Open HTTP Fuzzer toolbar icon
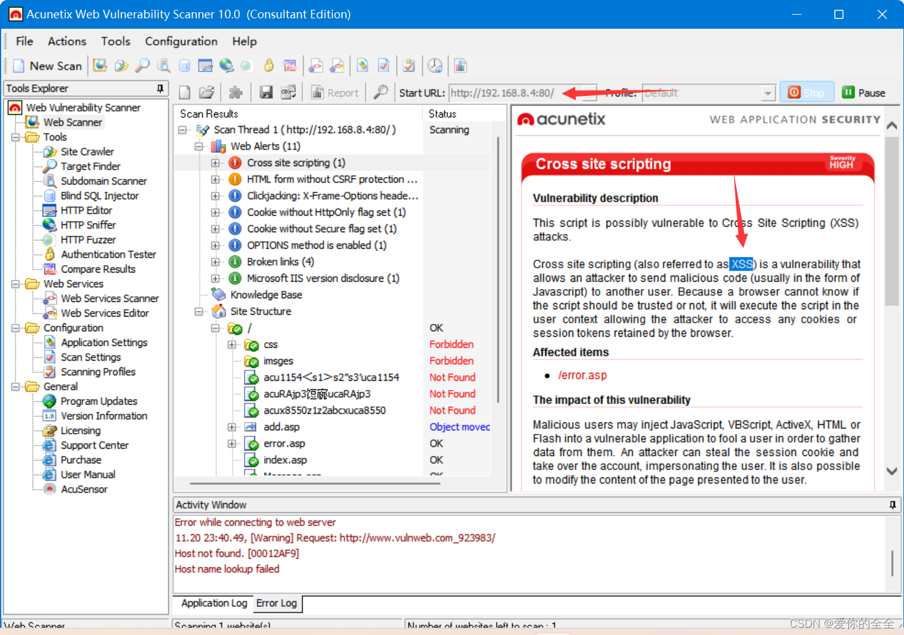Screen dimensions: 904x635 (247, 65)
